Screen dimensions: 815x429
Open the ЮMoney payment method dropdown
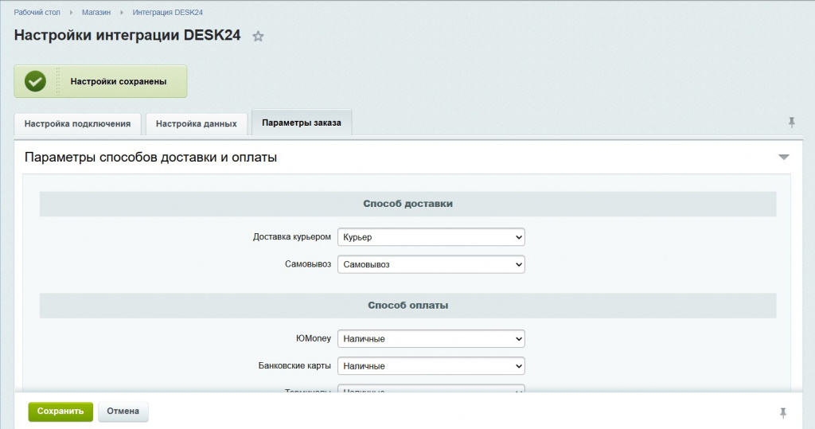(431, 339)
